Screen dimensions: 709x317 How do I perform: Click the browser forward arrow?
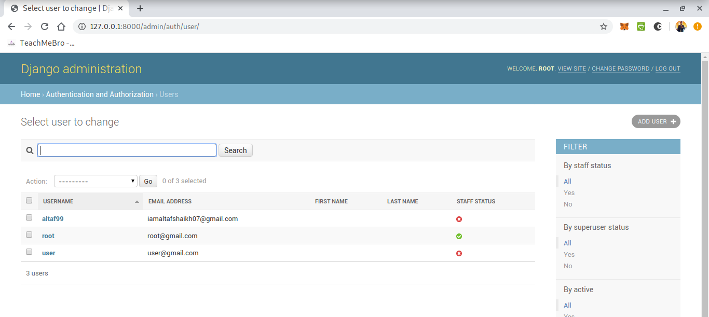tap(28, 26)
